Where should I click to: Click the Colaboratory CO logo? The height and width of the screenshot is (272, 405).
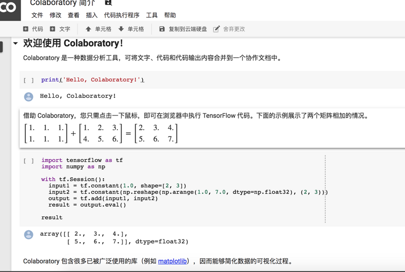point(9,9)
